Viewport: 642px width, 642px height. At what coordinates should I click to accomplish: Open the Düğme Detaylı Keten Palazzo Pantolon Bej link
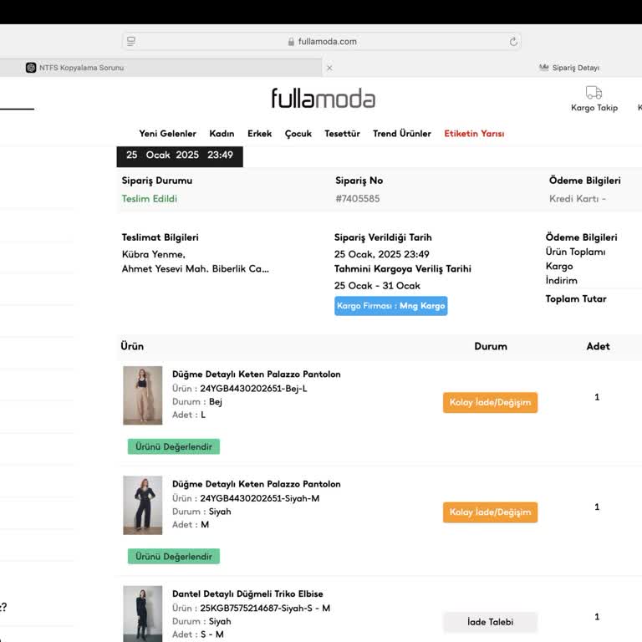256,374
